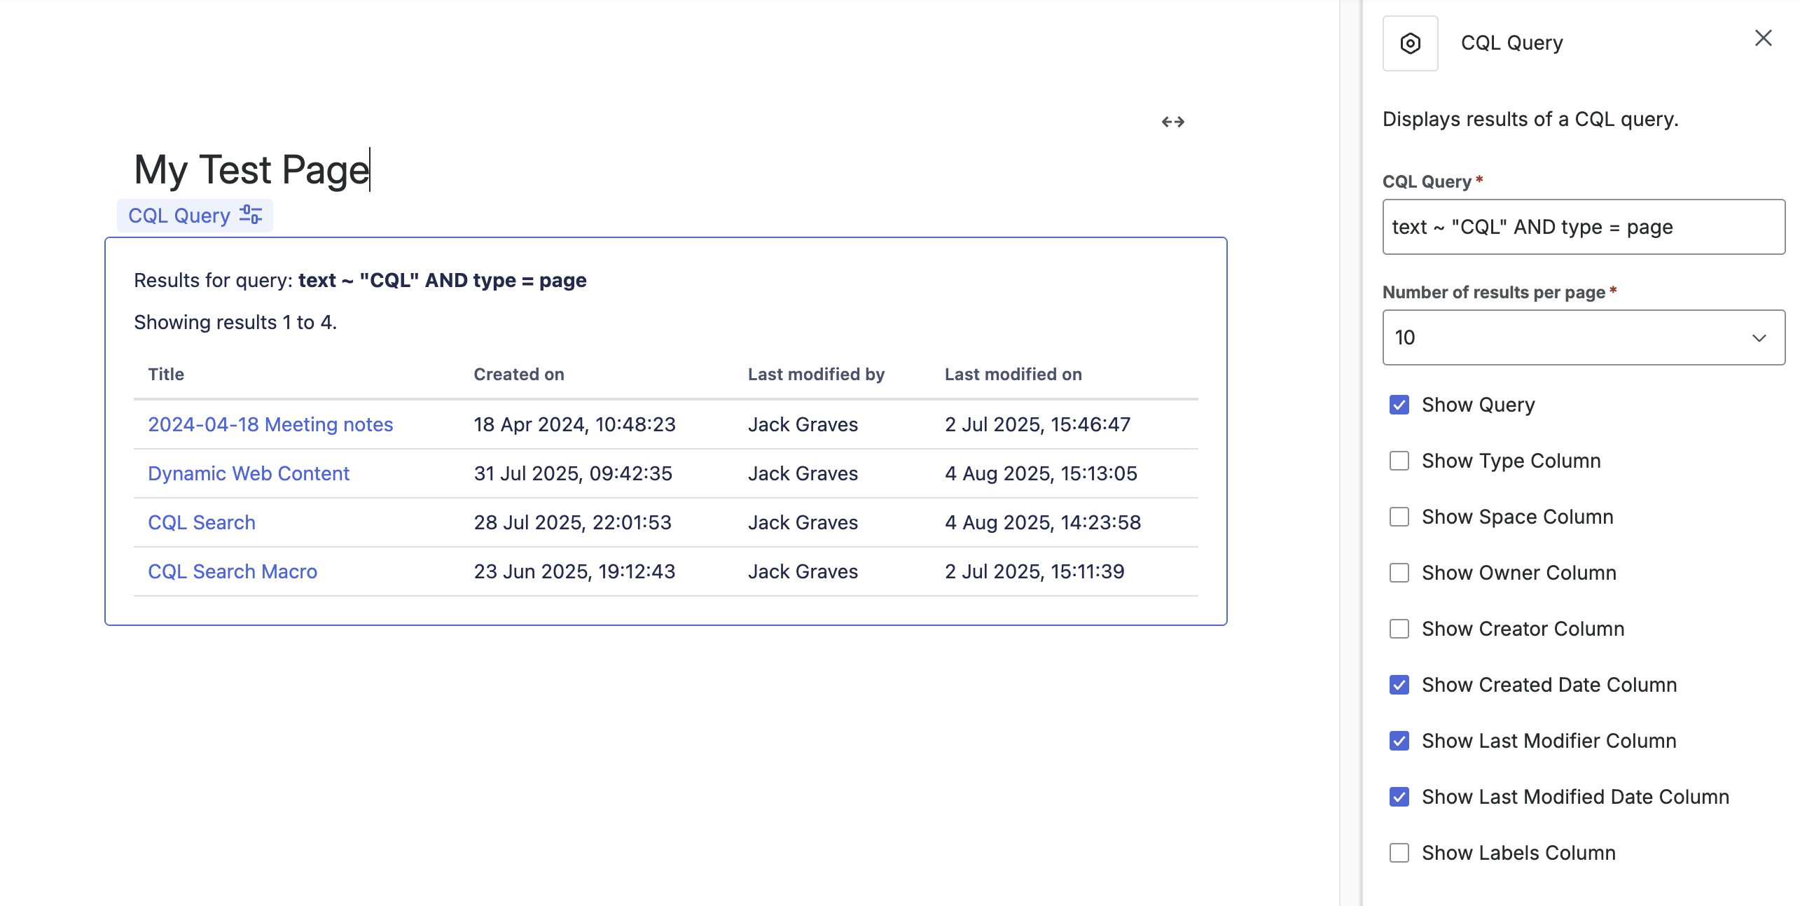Enable the Show Labels Column checkbox
Screen dimensions: 1800x906
[x=1399, y=853]
